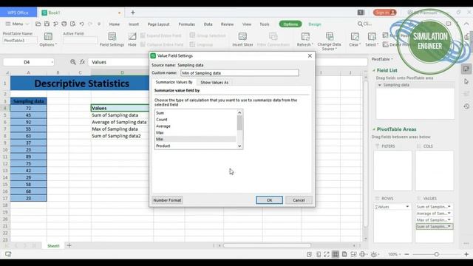
Task: Switch to the Formulas ribbon tab
Action: [x=186, y=24]
